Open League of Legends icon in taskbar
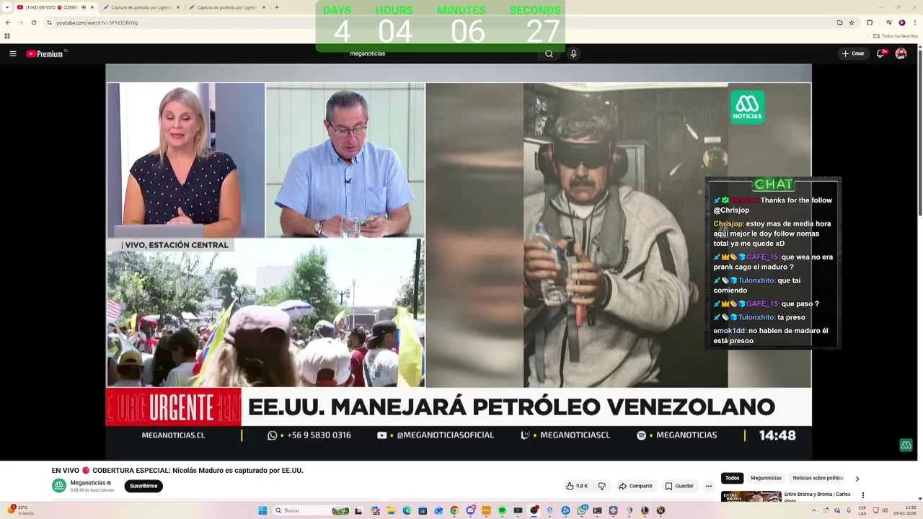 click(x=645, y=510)
